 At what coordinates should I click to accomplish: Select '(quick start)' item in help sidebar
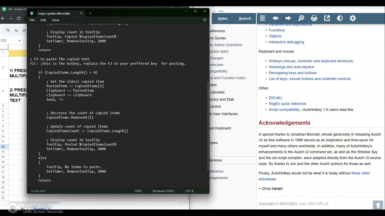[x=219, y=51]
